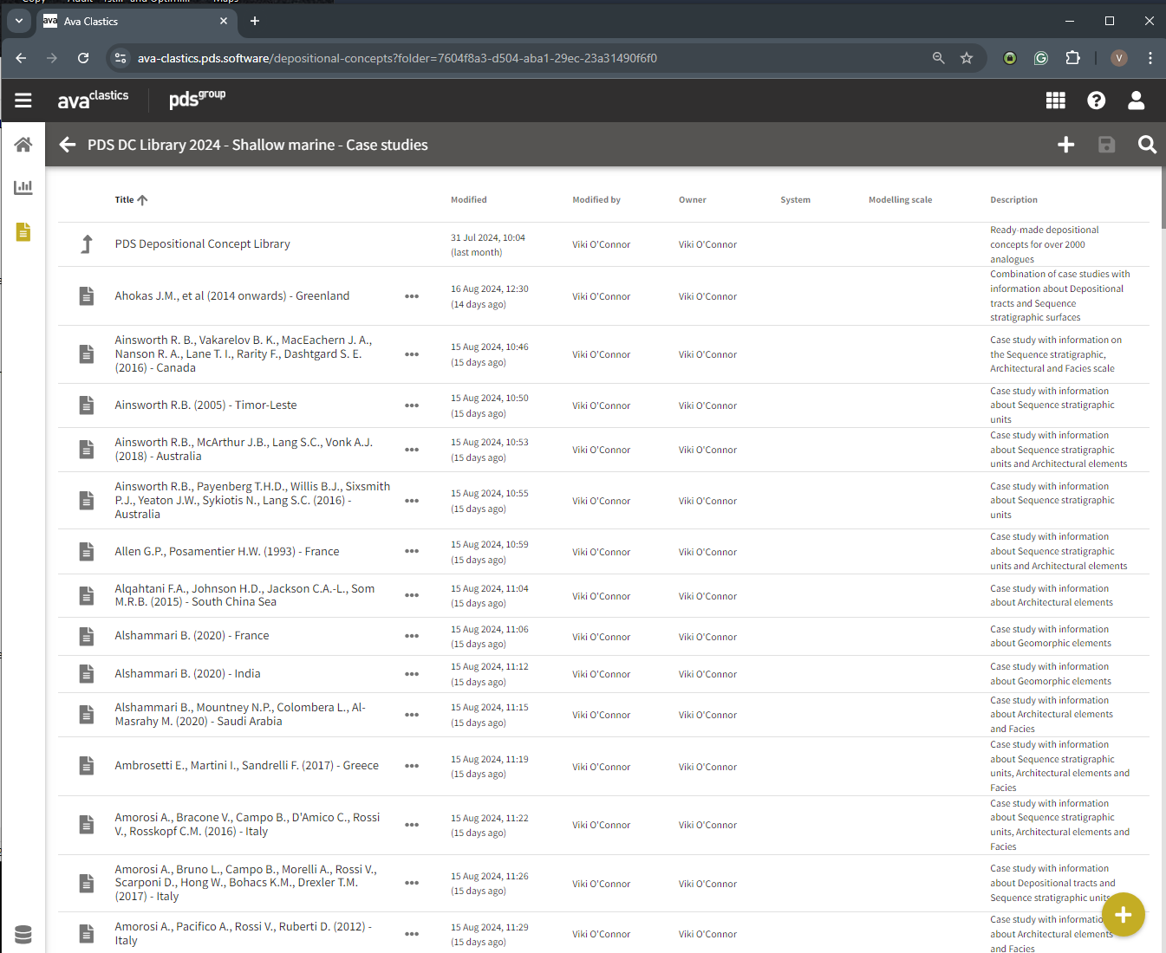Click document icon for Ainsworth Timor-Leste row

pyautogui.click(x=87, y=405)
